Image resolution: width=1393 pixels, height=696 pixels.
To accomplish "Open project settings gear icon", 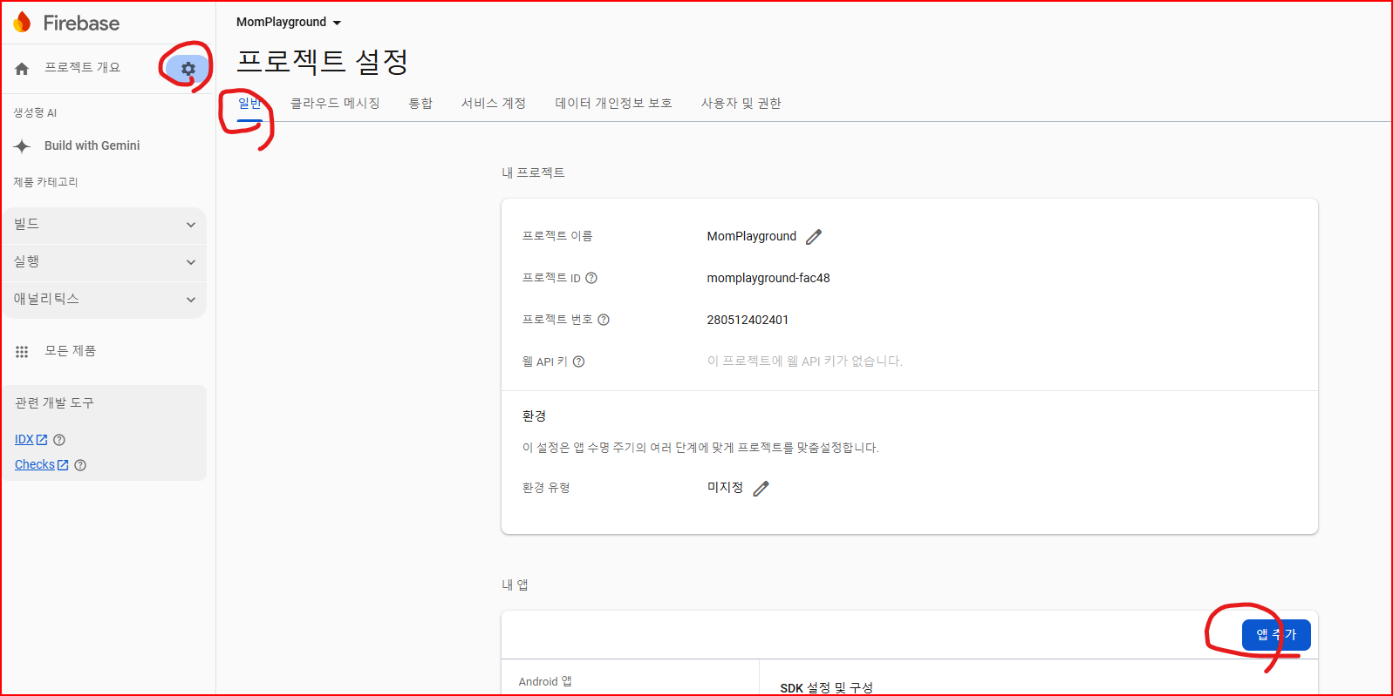I will tap(188, 69).
